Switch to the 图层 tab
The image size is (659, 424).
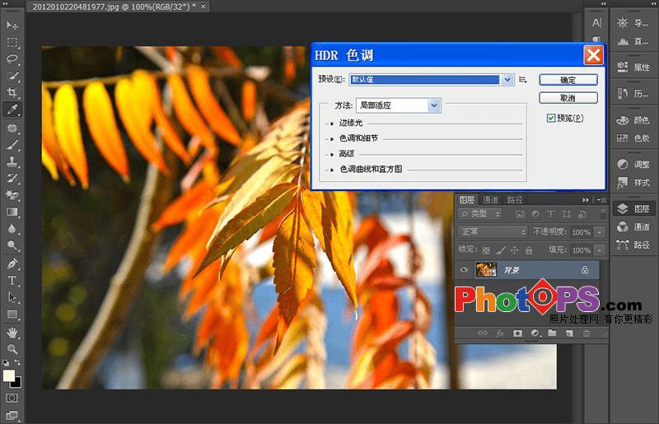(466, 200)
